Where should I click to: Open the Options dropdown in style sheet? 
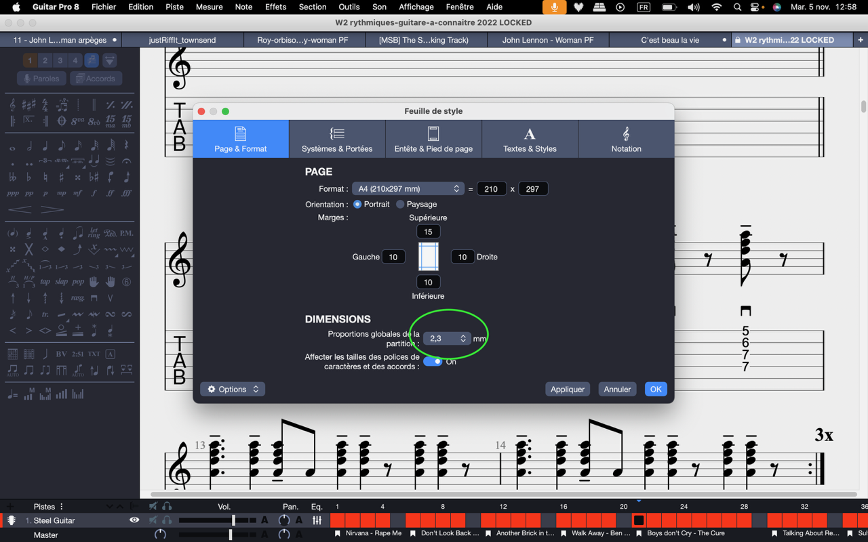[233, 389]
